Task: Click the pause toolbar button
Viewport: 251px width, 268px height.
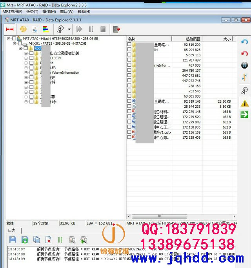Action: click(x=91, y=29)
